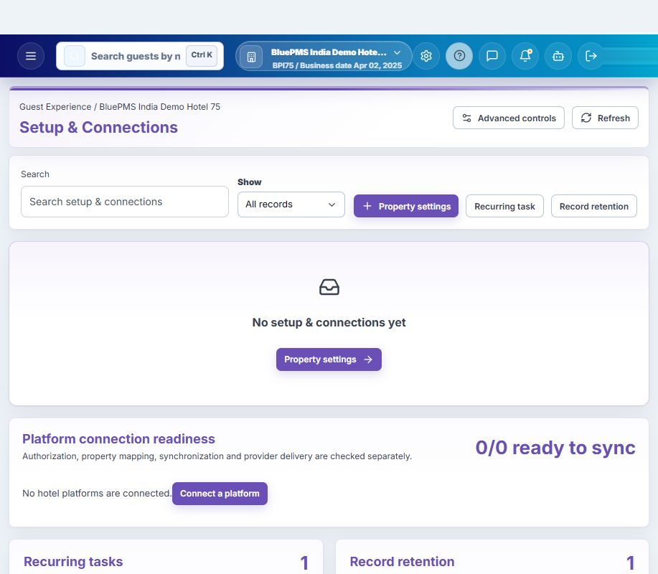
Task: Click the hotel building icon
Action: point(251,57)
